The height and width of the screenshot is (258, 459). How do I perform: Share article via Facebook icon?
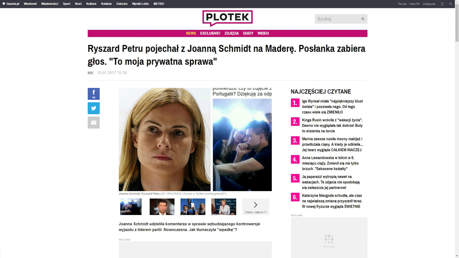pyautogui.click(x=93, y=94)
